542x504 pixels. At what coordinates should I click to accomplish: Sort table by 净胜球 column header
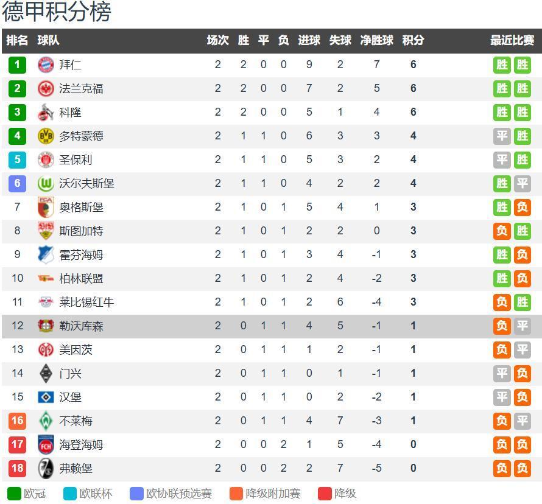(x=376, y=40)
